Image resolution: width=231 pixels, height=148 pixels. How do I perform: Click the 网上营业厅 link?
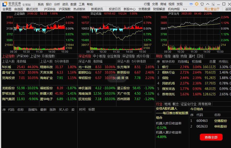pyautogui.click(x=212, y=9)
